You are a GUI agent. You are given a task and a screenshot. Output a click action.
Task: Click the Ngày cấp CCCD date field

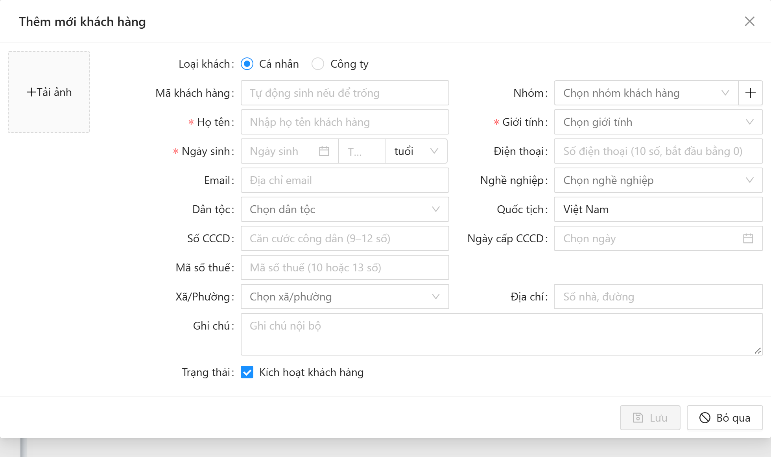[658, 238]
